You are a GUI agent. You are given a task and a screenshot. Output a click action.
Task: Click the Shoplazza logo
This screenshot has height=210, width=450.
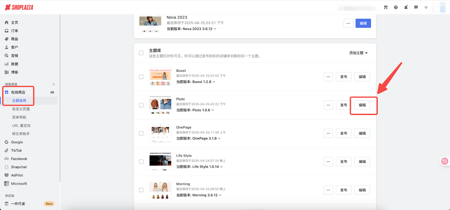(19, 7)
